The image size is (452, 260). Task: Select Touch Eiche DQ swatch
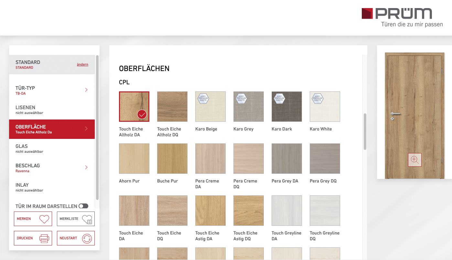(172, 211)
